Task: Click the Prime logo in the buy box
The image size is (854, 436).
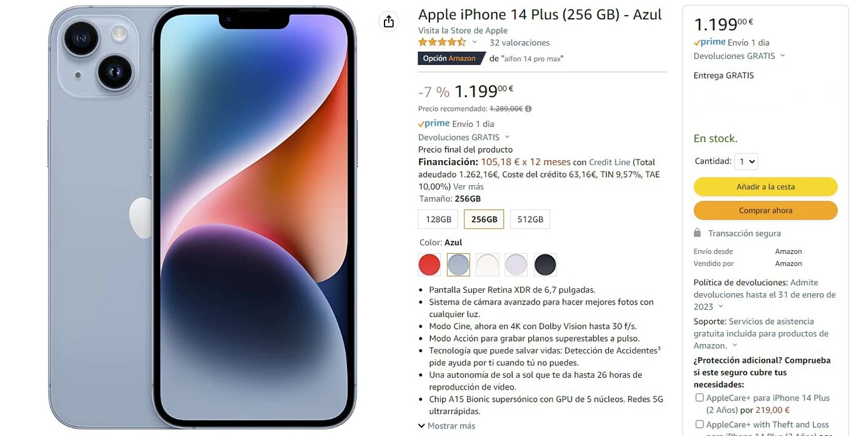Action: coord(710,43)
